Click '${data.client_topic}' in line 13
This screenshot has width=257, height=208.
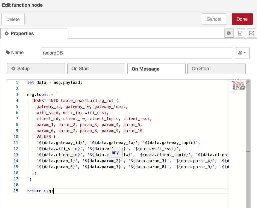coord(164,155)
